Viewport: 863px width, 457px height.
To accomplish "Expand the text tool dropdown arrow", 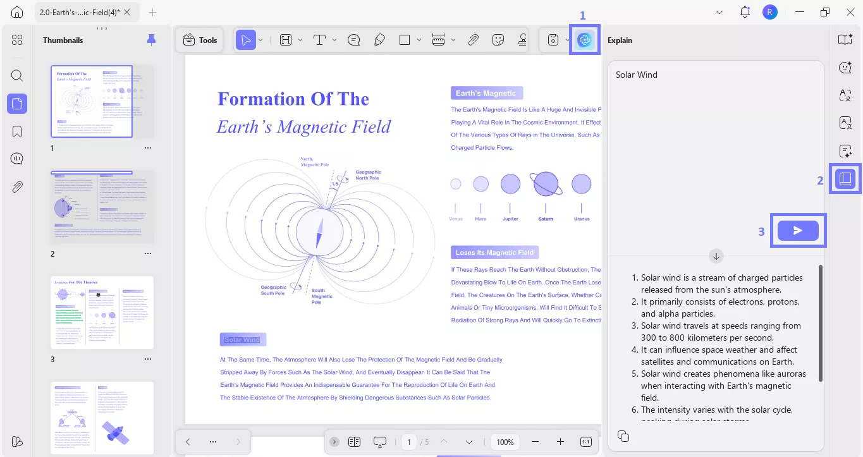I will pos(334,40).
